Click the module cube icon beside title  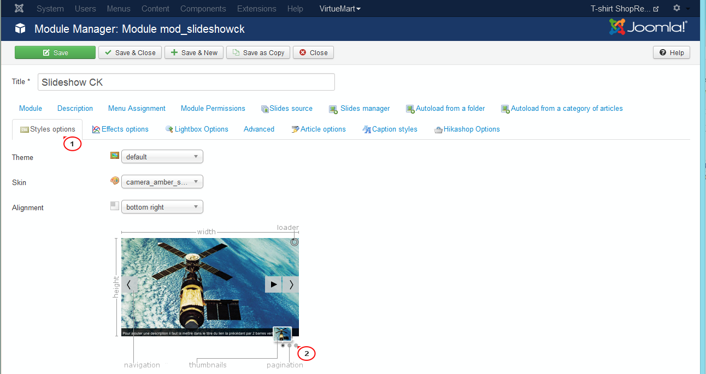pyautogui.click(x=20, y=28)
